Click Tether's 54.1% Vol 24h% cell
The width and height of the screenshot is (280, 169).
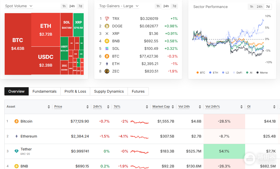[x=224, y=151]
